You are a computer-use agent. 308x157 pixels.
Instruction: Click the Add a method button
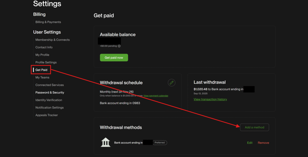(x=254, y=127)
